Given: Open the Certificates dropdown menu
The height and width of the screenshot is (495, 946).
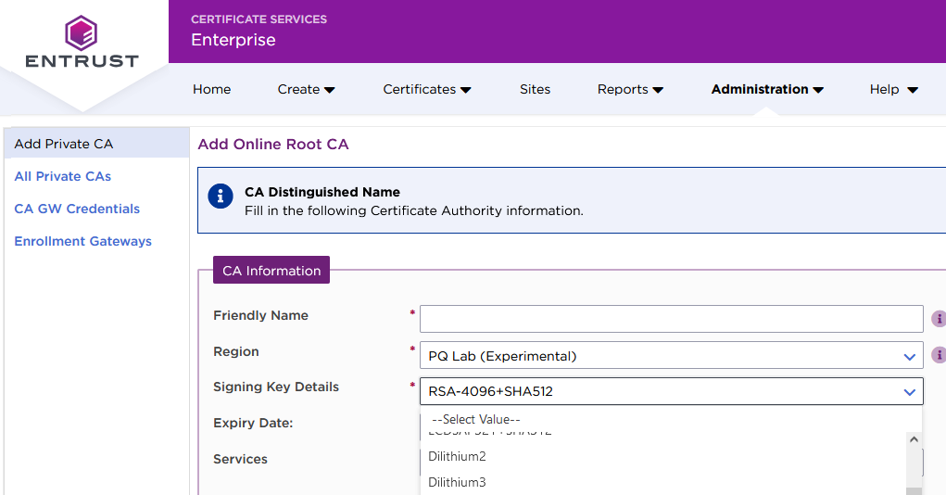Looking at the screenshot, I should (427, 90).
